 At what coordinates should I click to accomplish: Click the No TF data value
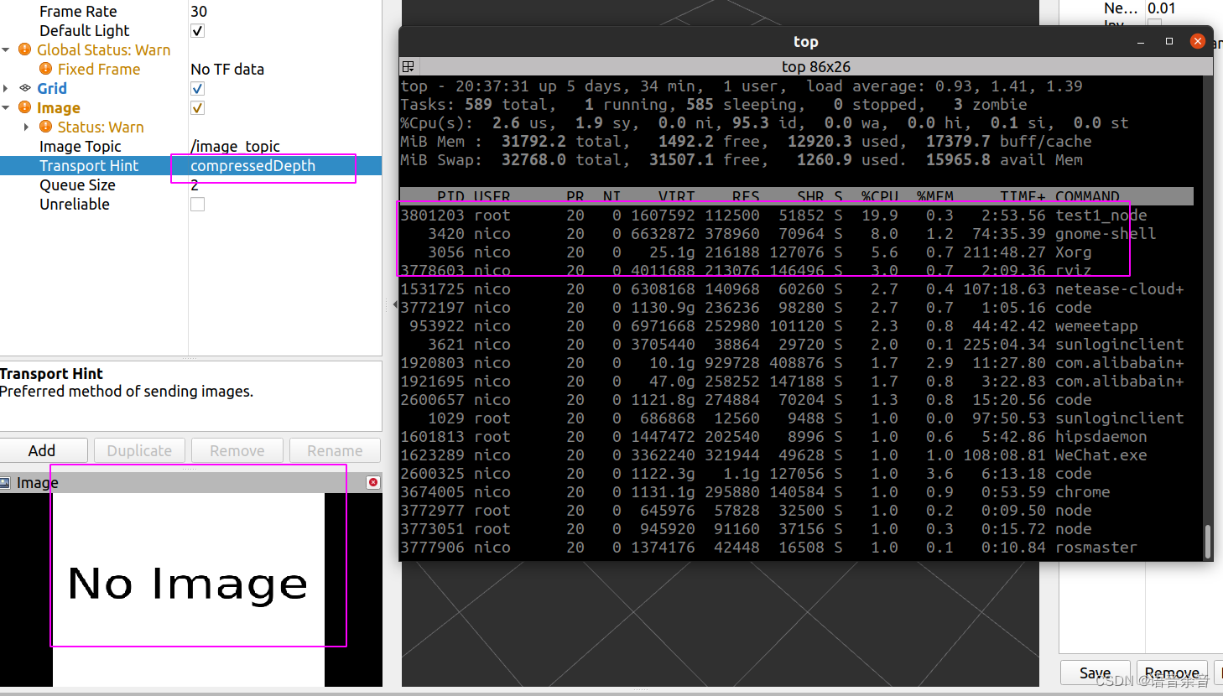(227, 69)
